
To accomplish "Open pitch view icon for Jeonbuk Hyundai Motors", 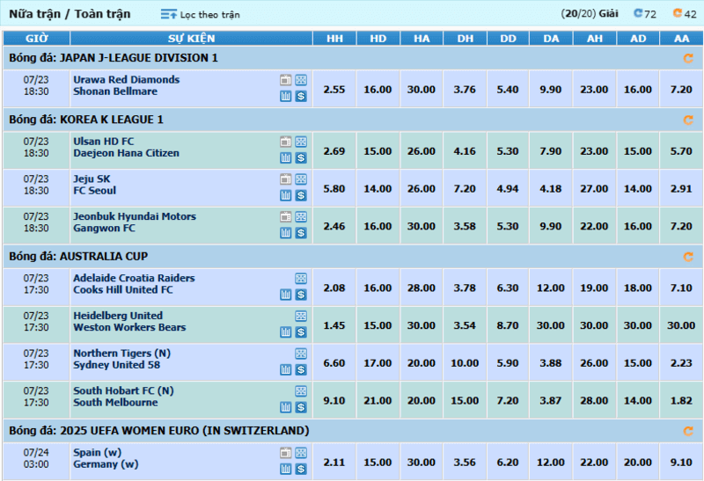I will 301,216.
